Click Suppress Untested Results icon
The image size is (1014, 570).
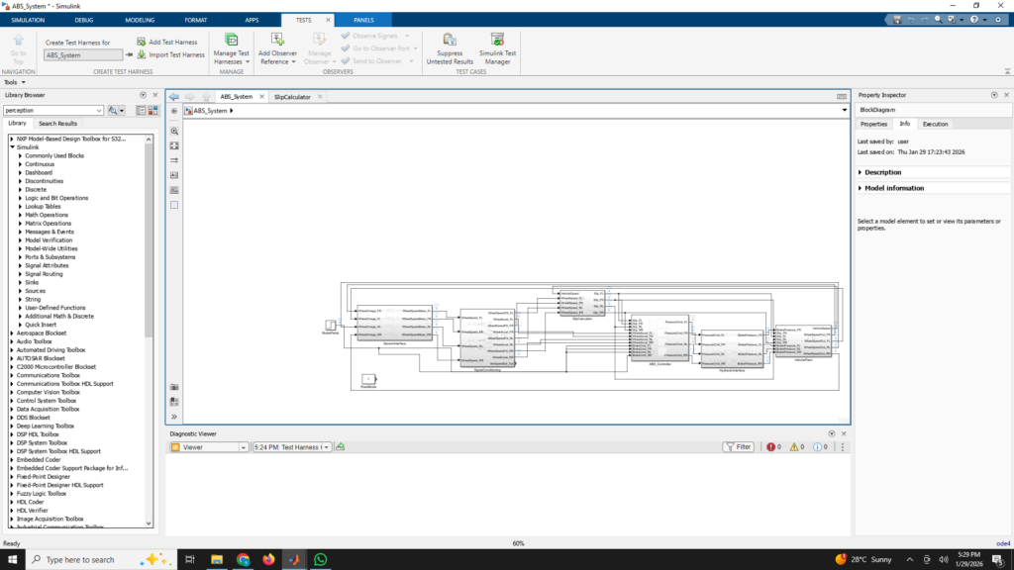450,40
